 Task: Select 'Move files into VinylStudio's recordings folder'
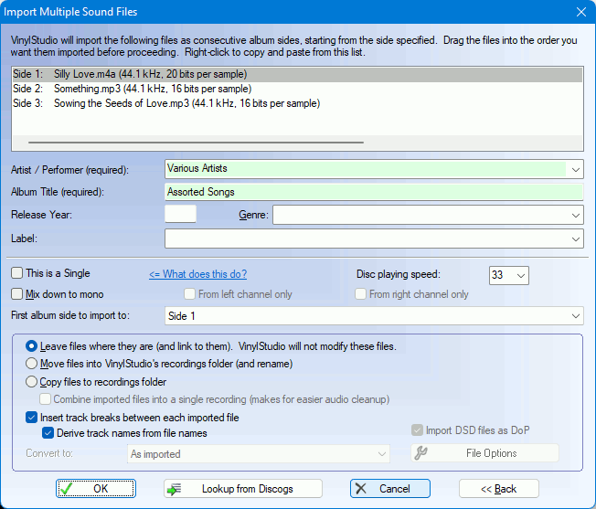pyautogui.click(x=31, y=364)
